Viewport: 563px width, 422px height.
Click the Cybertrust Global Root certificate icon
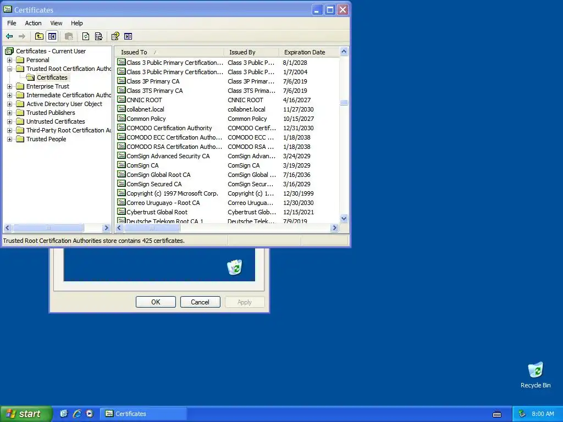122,212
